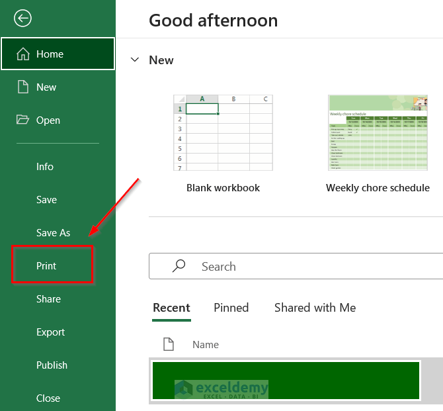Viewport: 443px width, 411px height.
Task: Select the Recent tab
Action: [x=171, y=308]
